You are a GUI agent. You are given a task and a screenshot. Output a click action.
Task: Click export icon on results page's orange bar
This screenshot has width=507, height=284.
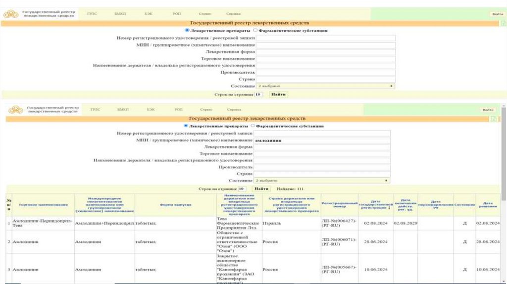pyautogui.click(x=494, y=119)
